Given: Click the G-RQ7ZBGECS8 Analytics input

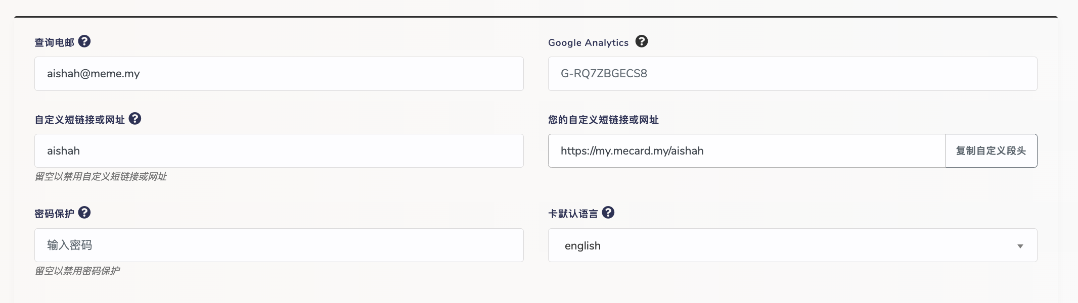Looking at the screenshot, I should (x=793, y=74).
